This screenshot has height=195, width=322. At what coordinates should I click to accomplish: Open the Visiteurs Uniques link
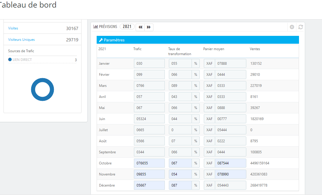pos(21,39)
